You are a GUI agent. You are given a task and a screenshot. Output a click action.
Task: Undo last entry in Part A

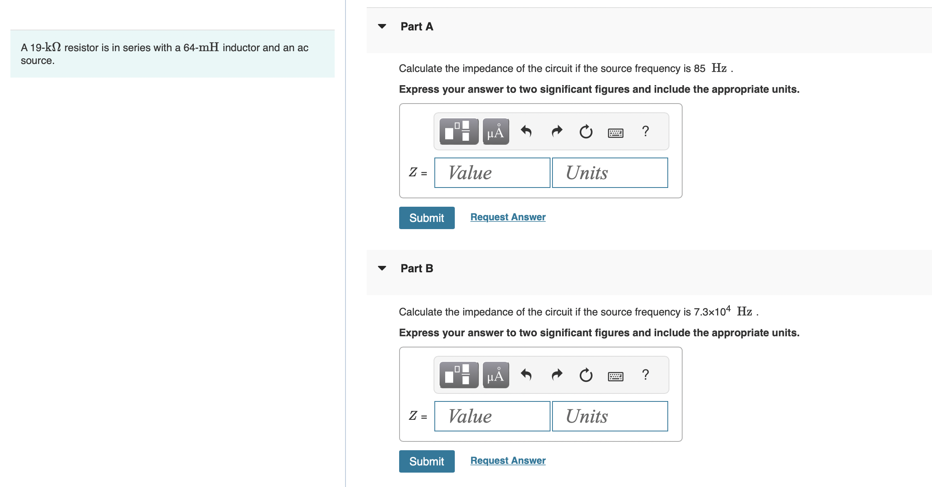(526, 131)
